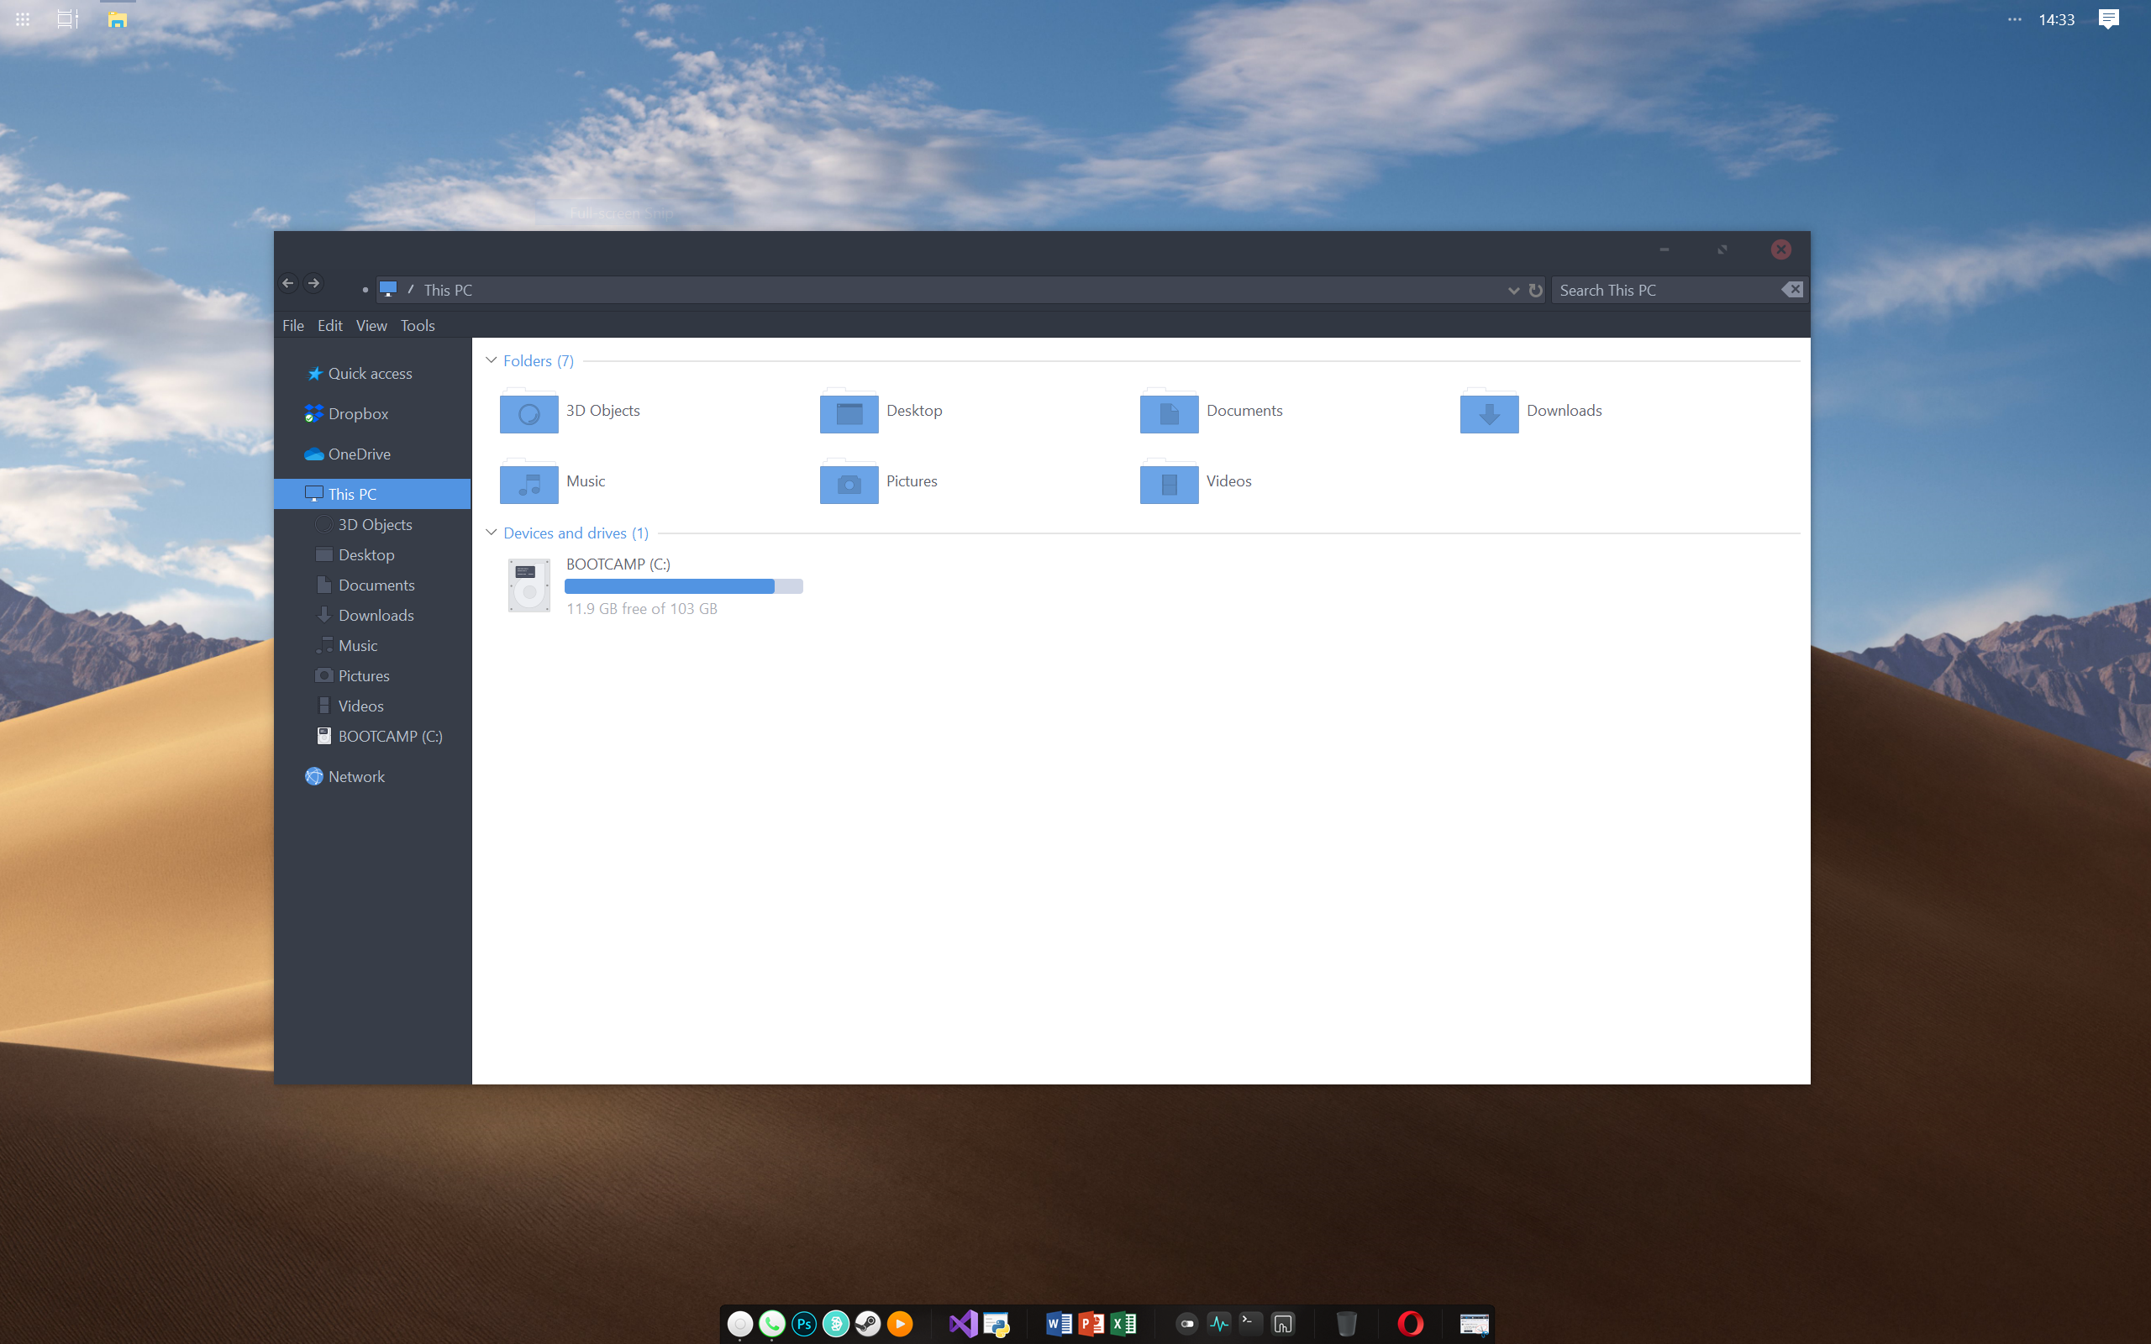Viewport: 2151px width, 1344px height.
Task: Open the View menu
Action: tap(371, 325)
